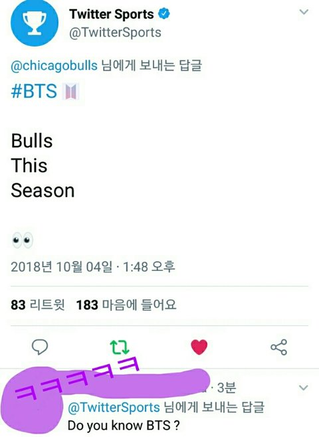Open the #BTS hashtag link
The image size is (319, 437).
coord(34,91)
